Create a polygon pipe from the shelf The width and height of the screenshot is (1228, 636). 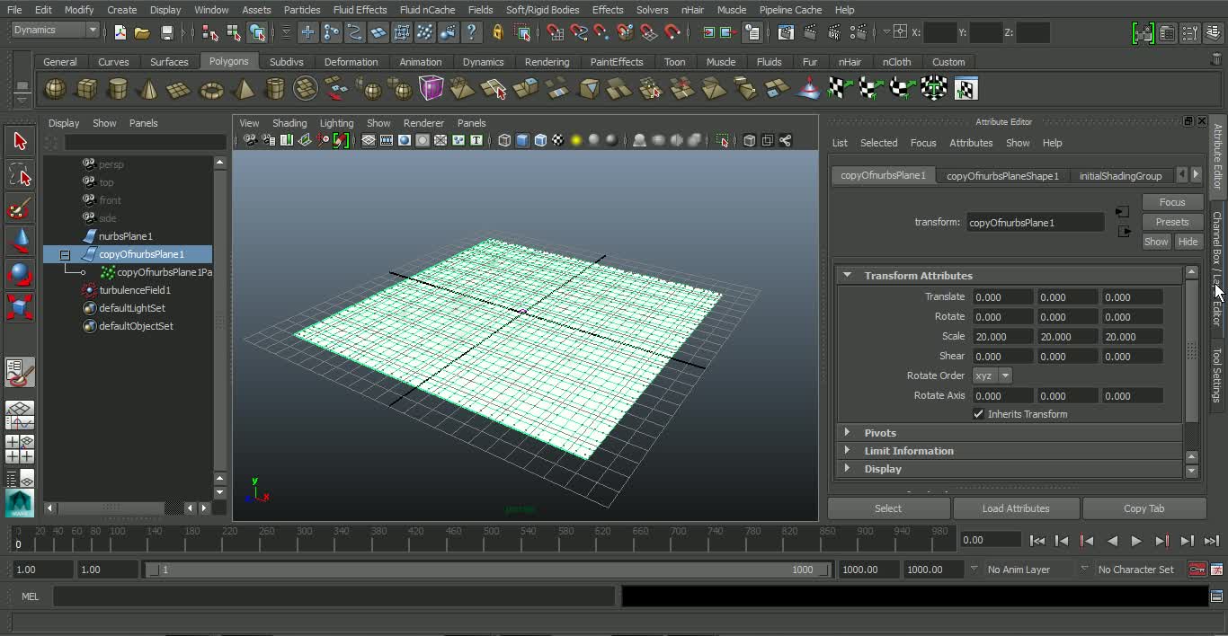tap(275, 89)
